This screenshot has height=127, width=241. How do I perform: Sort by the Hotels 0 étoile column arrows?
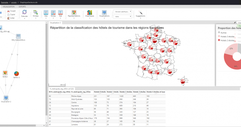click(x=100, y=93)
